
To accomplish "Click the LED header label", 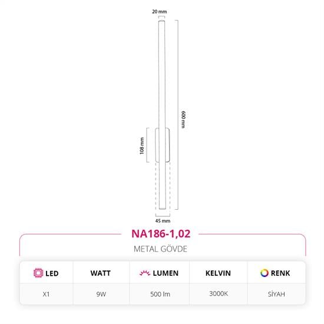I will (52, 273).
